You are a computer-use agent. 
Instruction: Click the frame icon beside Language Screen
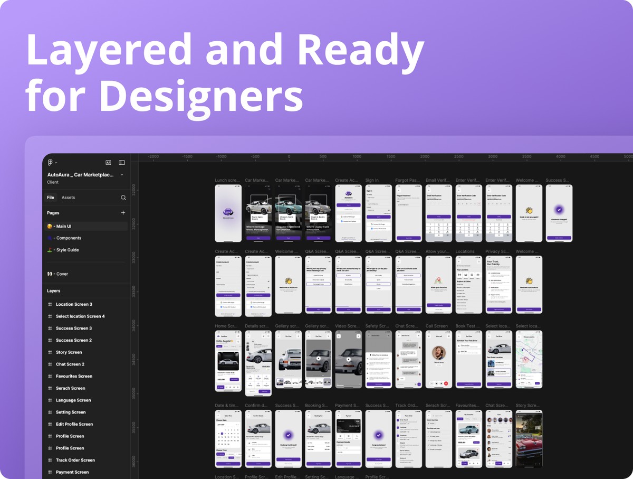[x=50, y=400]
